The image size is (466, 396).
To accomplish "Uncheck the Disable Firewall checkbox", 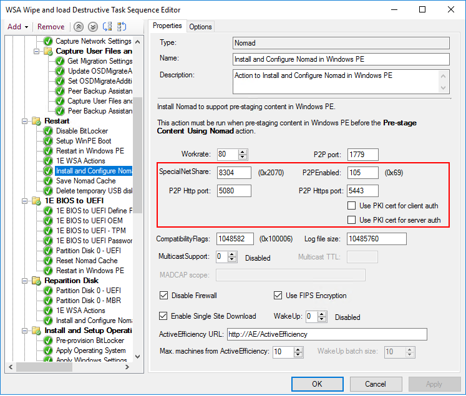I will [164, 296].
